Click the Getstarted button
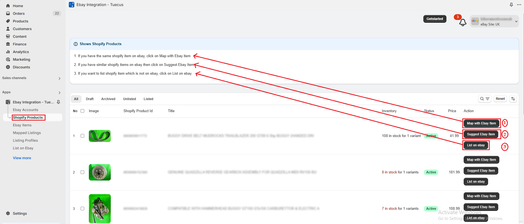 click(x=435, y=19)
